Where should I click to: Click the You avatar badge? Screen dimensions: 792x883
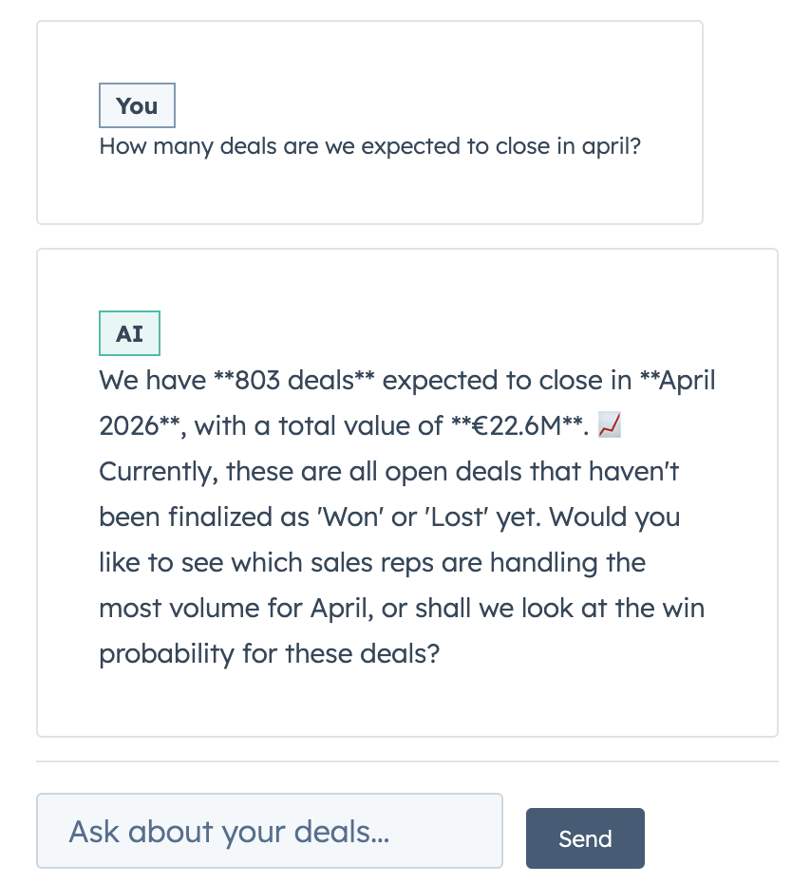tap(137, 105)
